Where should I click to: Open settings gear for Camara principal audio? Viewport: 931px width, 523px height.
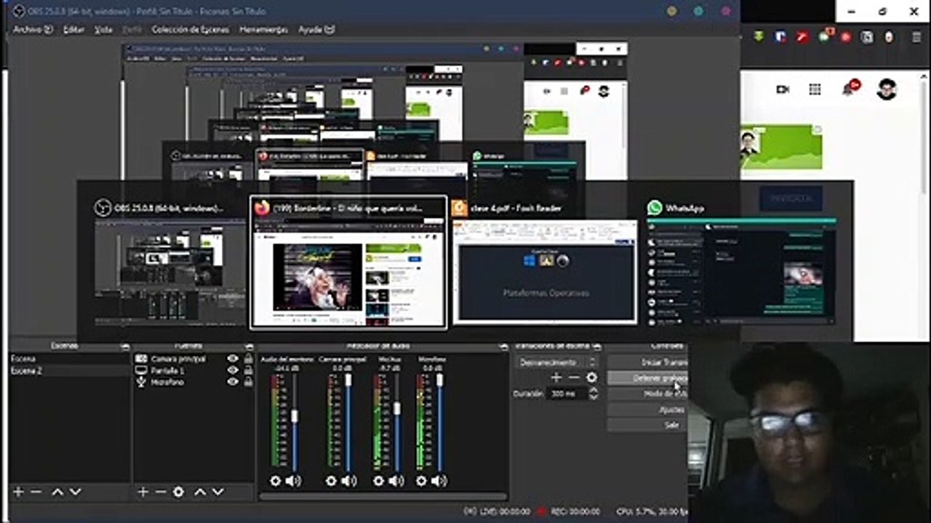tap(331, 481)
